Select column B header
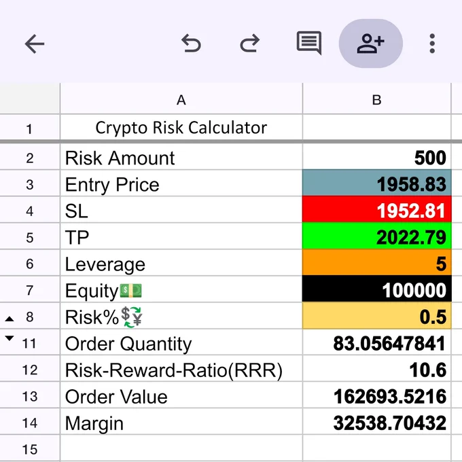Screen dimensions: 462x462 click(x=377, y=99)
